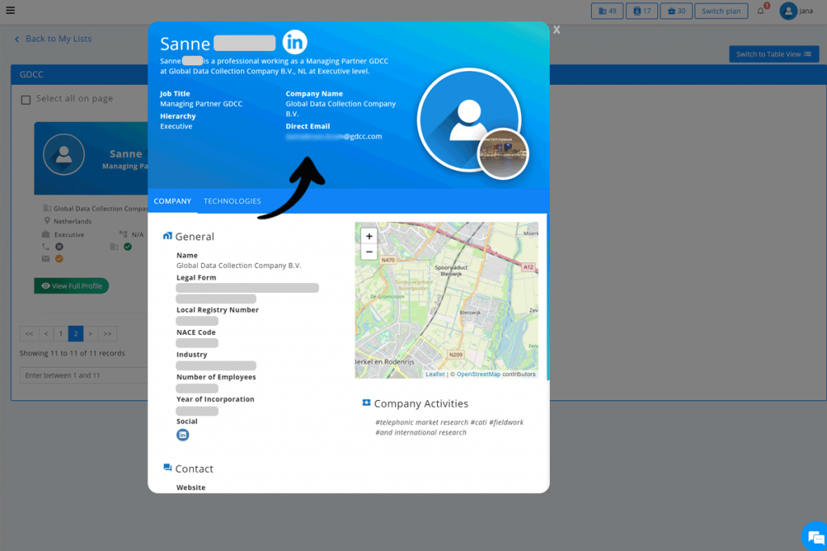Select the Company tab
827x551 pixels.
(173, 201)
